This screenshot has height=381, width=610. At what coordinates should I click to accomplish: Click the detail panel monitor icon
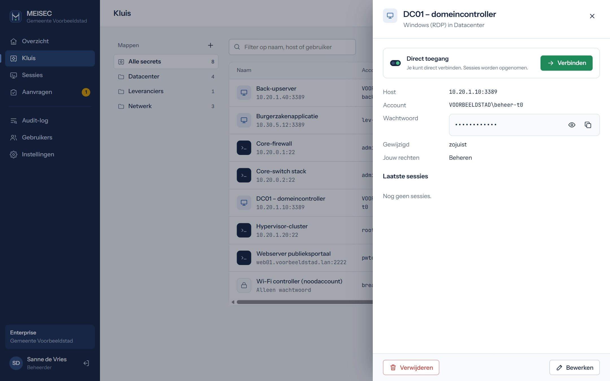pos(390,16)
